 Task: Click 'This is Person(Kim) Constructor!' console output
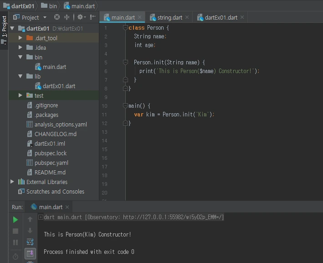click(x=87, y=235)
